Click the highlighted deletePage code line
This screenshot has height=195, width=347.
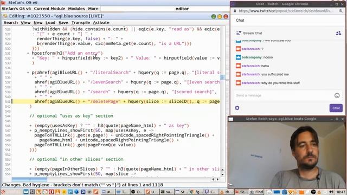(115, 101)
